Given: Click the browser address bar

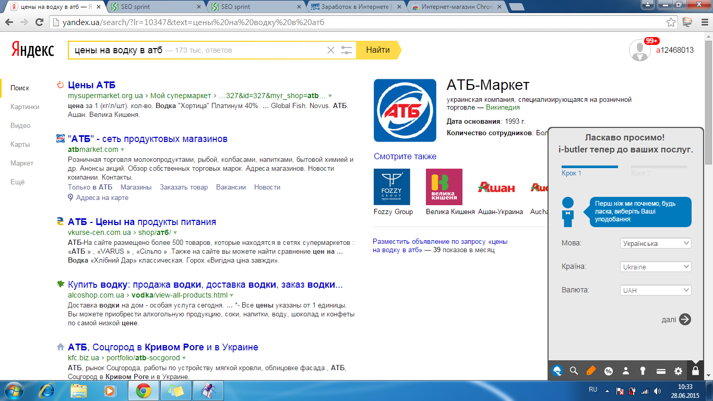Looking at the screenshot, I should 358,22.
